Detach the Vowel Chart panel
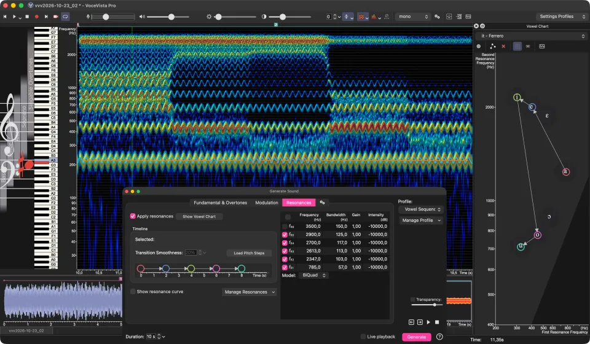The height and width of the screenshot is (344, 590). click(482, 26)
